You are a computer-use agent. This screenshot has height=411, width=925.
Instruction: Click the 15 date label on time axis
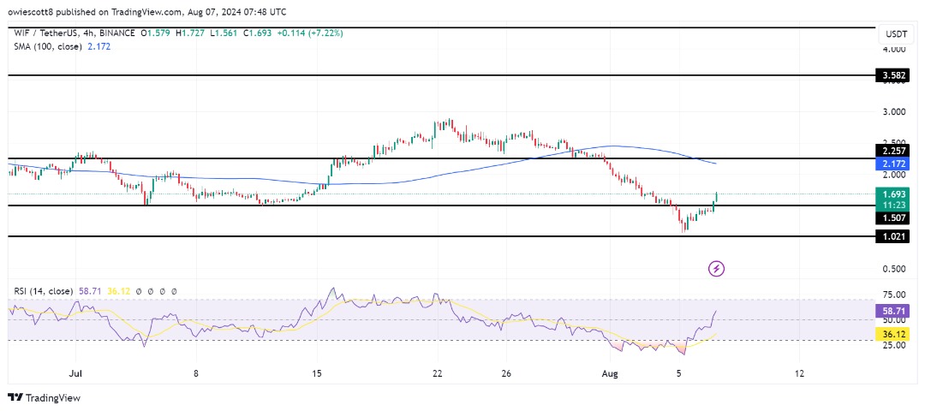pos(316,372)
